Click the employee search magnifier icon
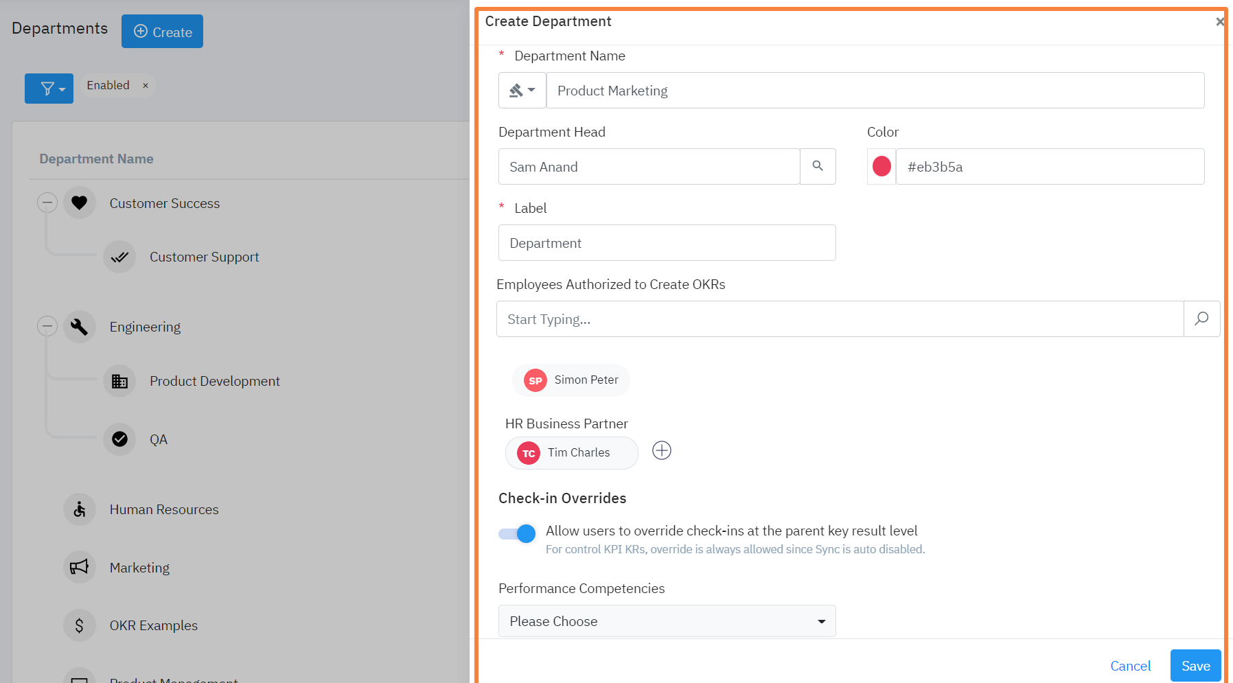1233x683 pixels. tap(1201, 319)
